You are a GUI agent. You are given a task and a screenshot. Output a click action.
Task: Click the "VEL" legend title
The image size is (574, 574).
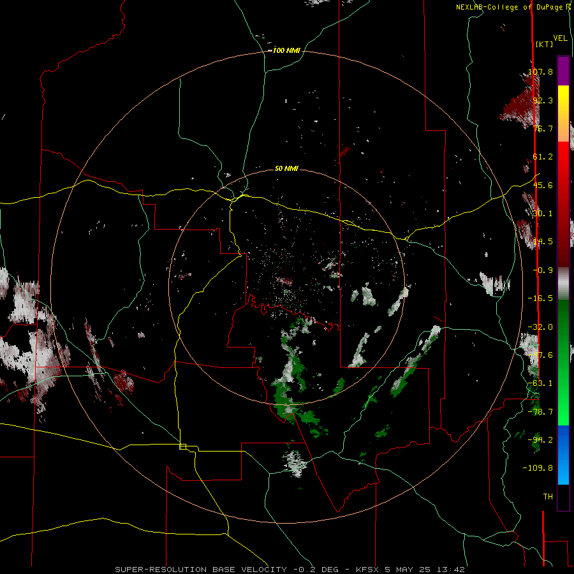560,38
